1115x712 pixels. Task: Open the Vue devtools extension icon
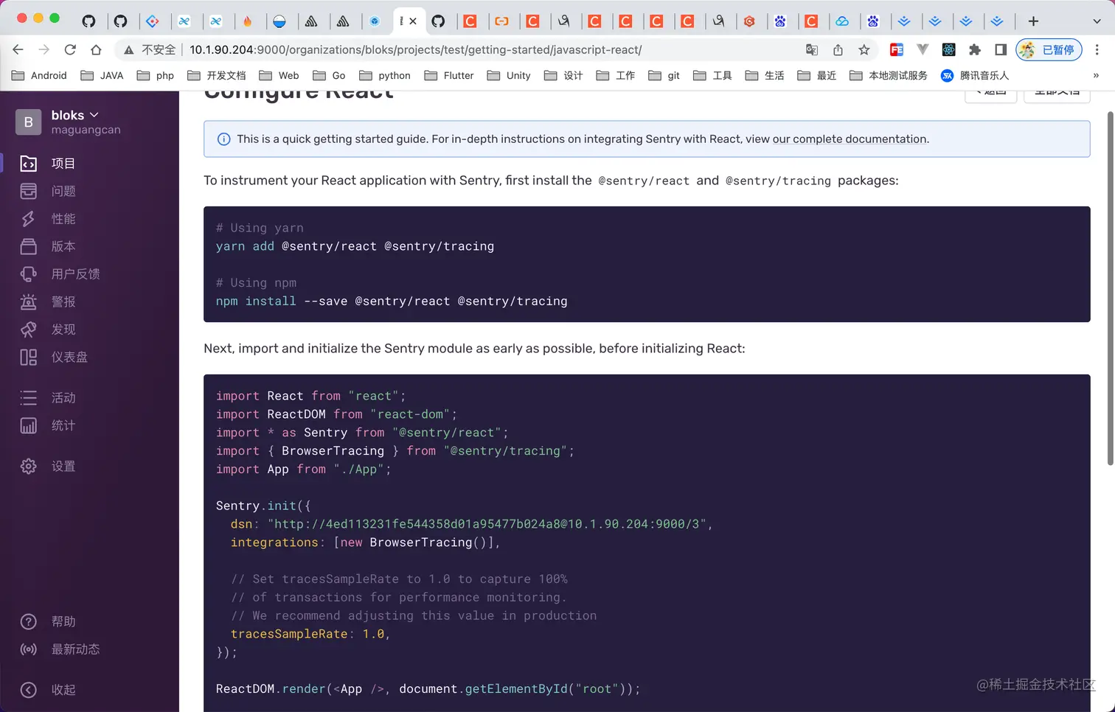point(923,49)
